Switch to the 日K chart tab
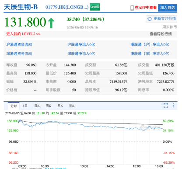Viewport: 182px width, 169px height. tap(37, 106)
